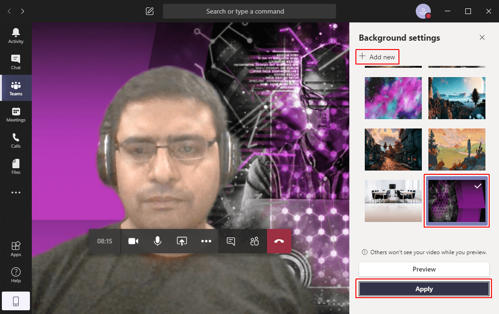Select the meeting room background thumbnail
Image resolution: width=499 pixels, height=314 pixels.
coord(393,201)
